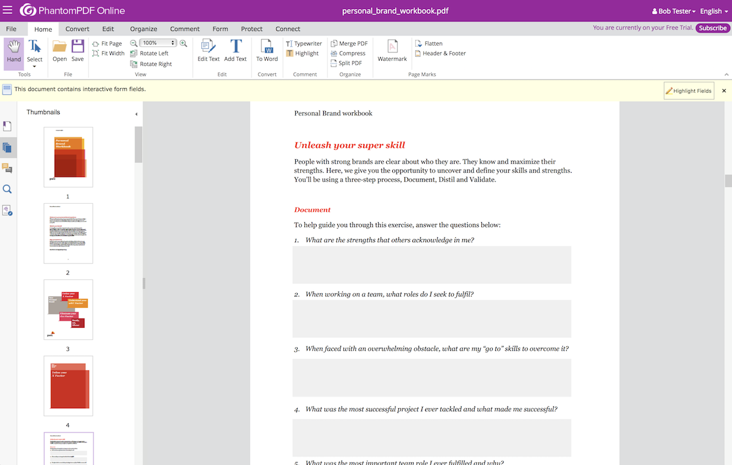Select page 3 thumbnail
Screen dimensions: 732x465
[68, 309]
